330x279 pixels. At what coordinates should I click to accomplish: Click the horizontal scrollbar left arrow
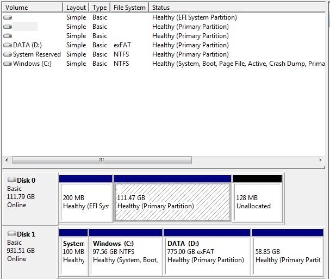pyautogui.click(x=7, y=160)
